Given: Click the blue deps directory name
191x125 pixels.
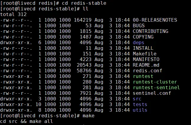Looking at the screenshot, I should (x=138, y=43).
